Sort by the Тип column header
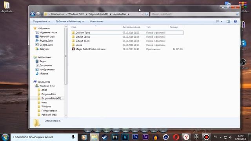The width and height of the screenshot is (251, 141). 148,27
